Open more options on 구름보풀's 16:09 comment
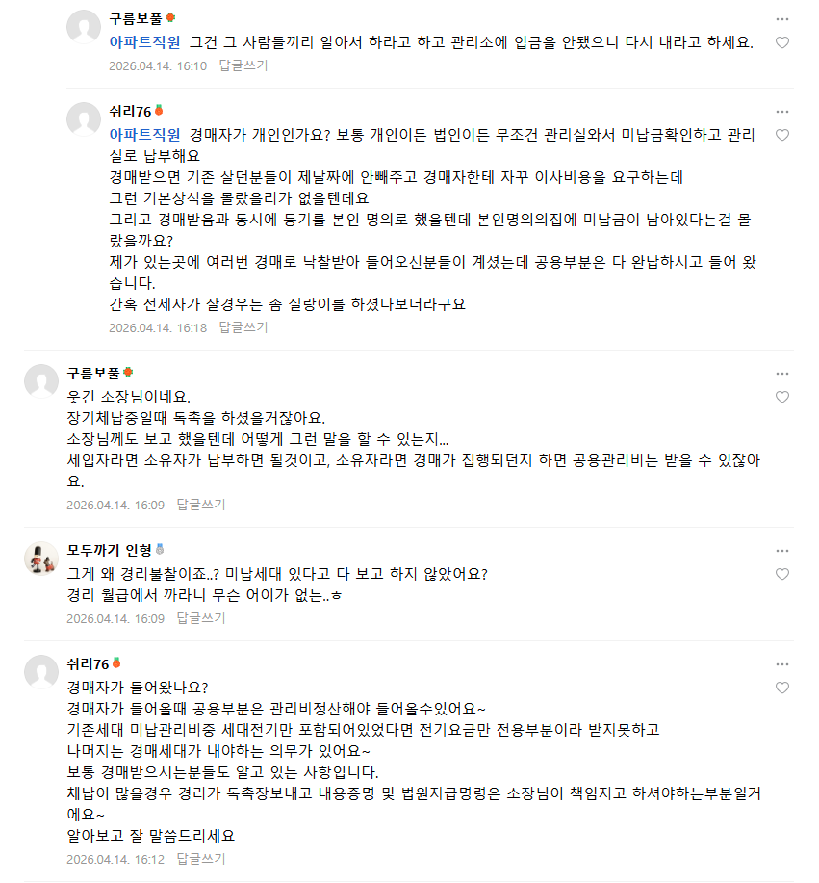This screenshot has height=883, width=819. point(781,374)
